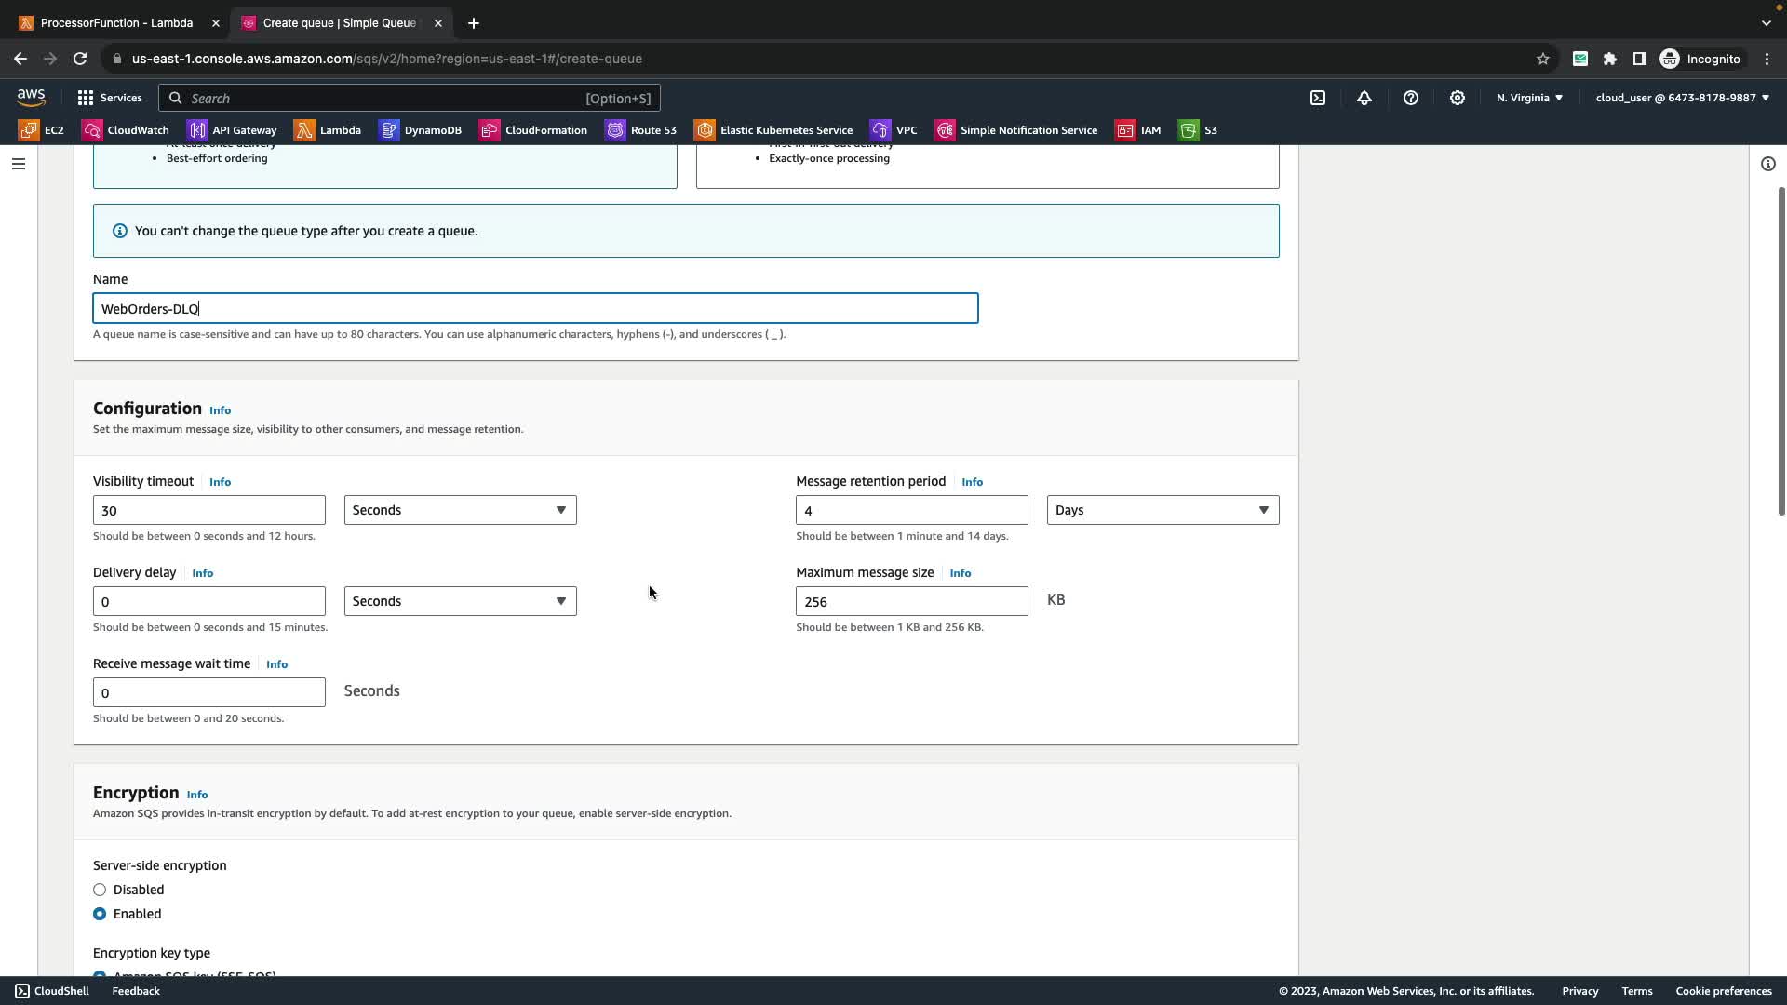The image size is (1787, 1005).
Task: Click the Receive message wait time field
Action: (x=208, y=692)
